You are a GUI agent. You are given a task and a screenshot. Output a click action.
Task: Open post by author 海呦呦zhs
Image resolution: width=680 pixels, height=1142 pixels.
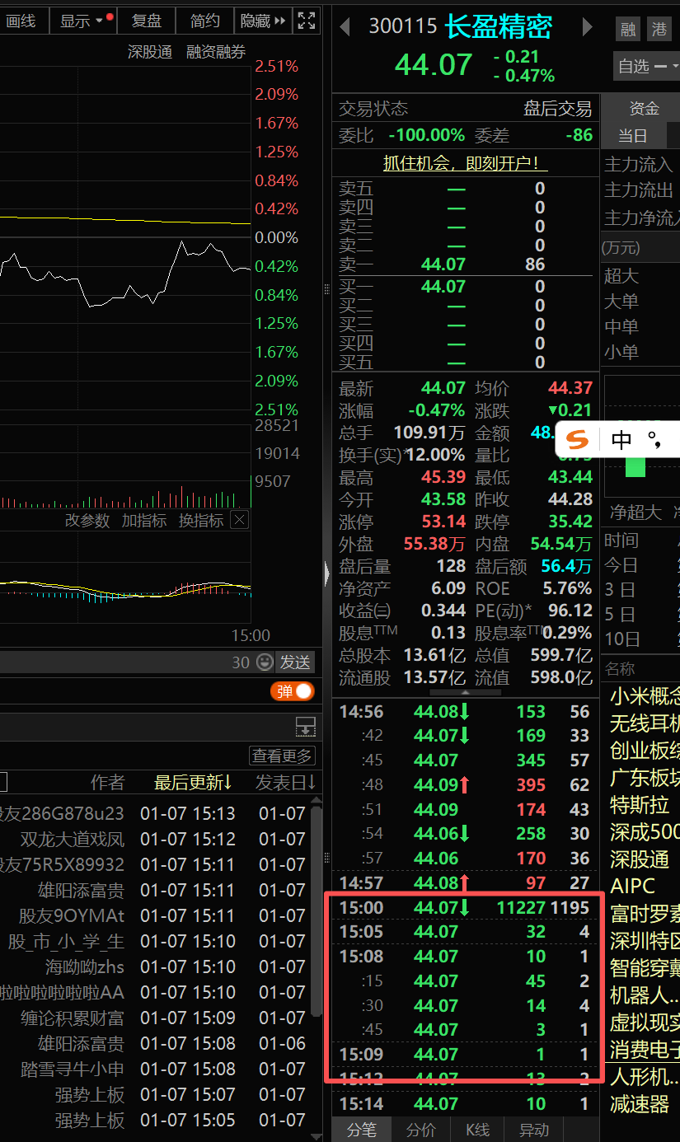[85, 966]
